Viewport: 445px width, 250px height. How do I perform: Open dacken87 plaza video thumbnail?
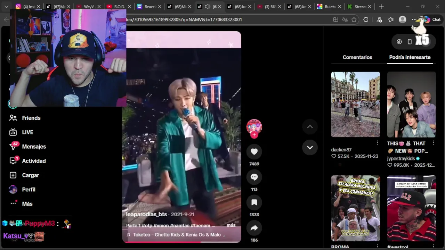click(355, 104)
